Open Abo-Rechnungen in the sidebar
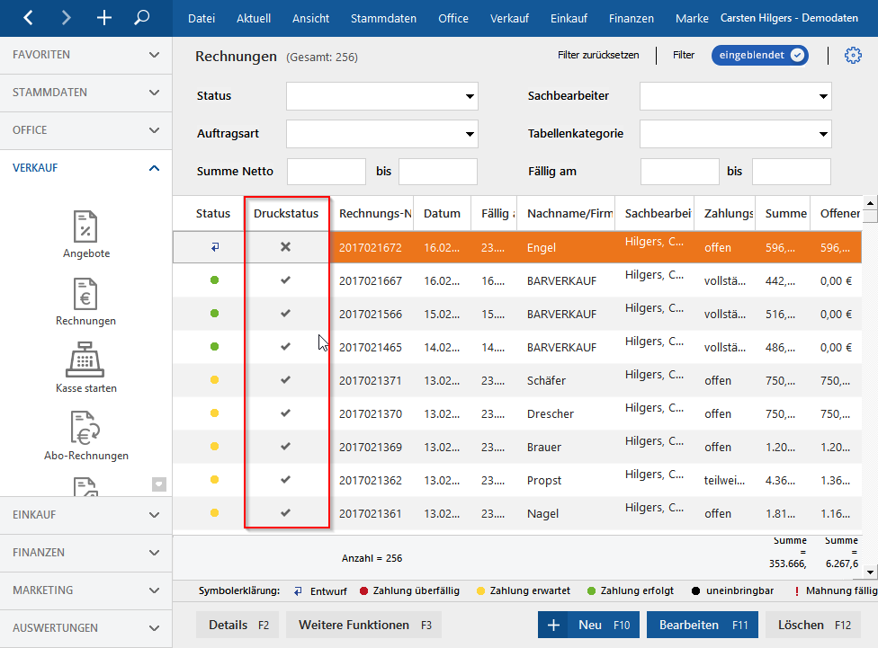878x648 pixels. [86, 436]
